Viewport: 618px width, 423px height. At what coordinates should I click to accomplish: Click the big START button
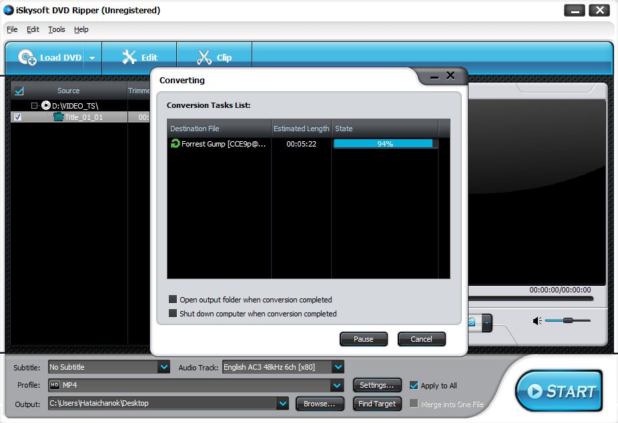(x=559, y=391)
